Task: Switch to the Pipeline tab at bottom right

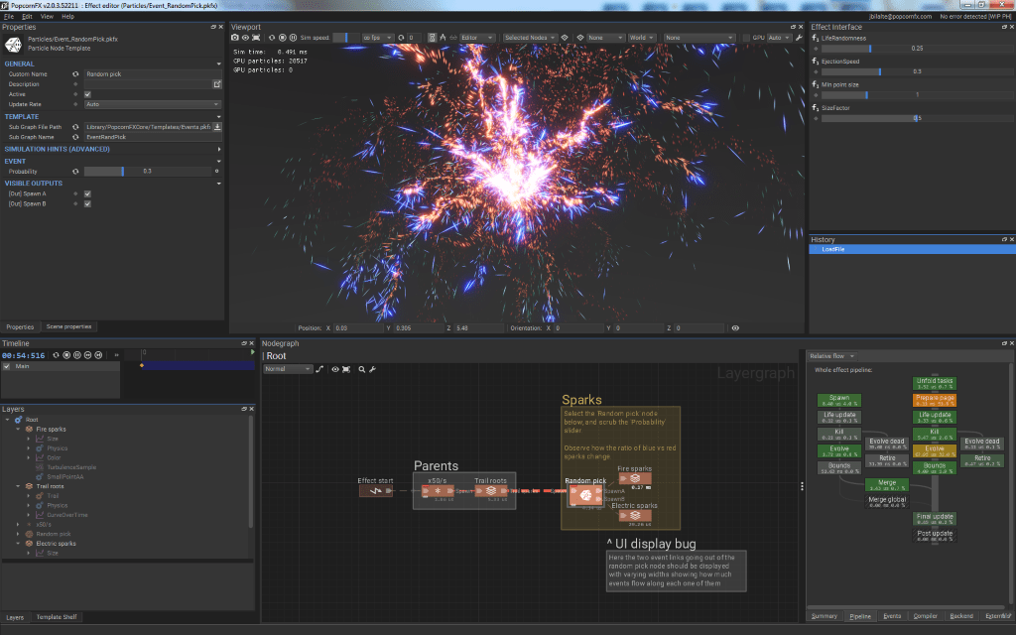Action: [862, 616]
